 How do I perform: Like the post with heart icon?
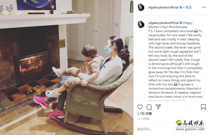coord(140,107)
